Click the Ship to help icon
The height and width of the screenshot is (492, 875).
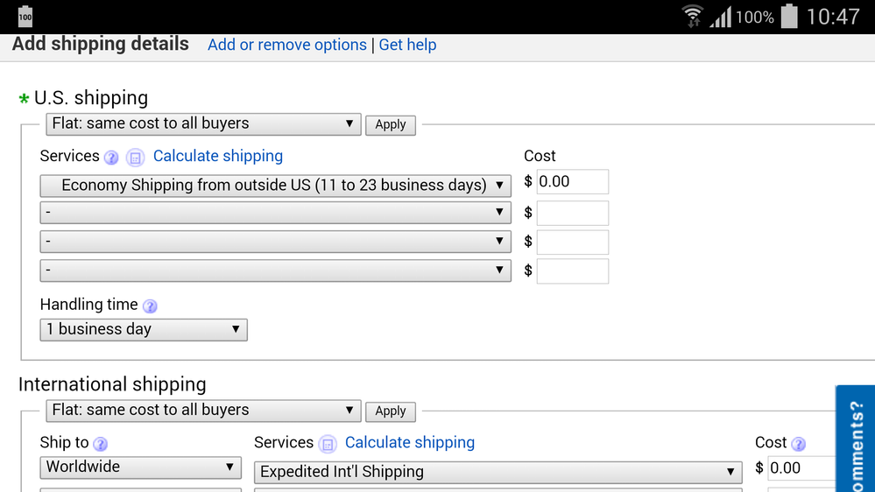click(101, 444)
